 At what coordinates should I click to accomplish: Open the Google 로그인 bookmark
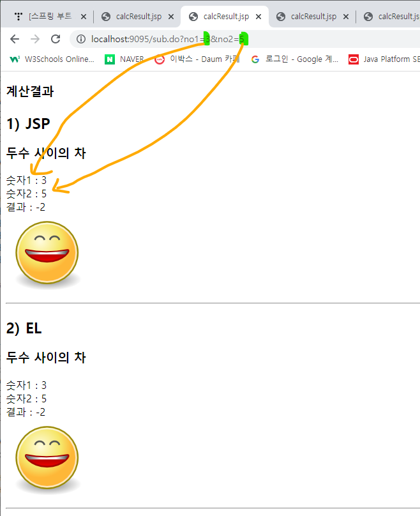point(294,59)
